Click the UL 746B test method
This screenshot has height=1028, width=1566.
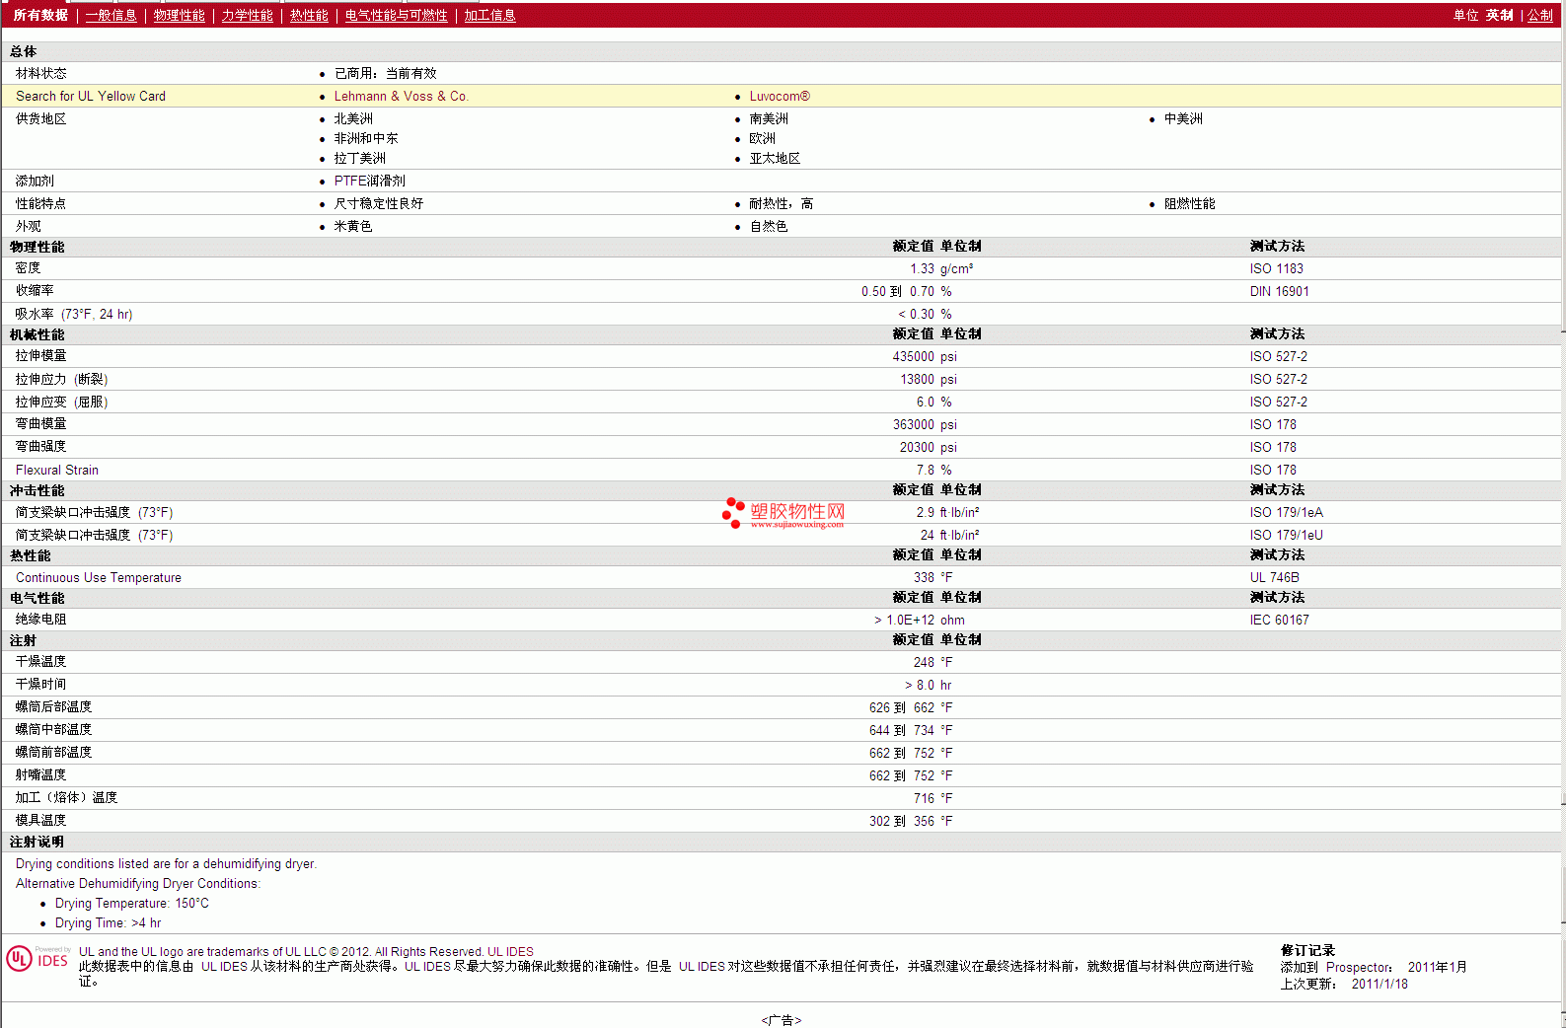(1274, 577)
